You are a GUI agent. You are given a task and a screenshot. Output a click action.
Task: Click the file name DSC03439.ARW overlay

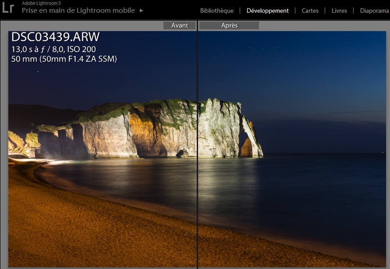click(56, 37)
